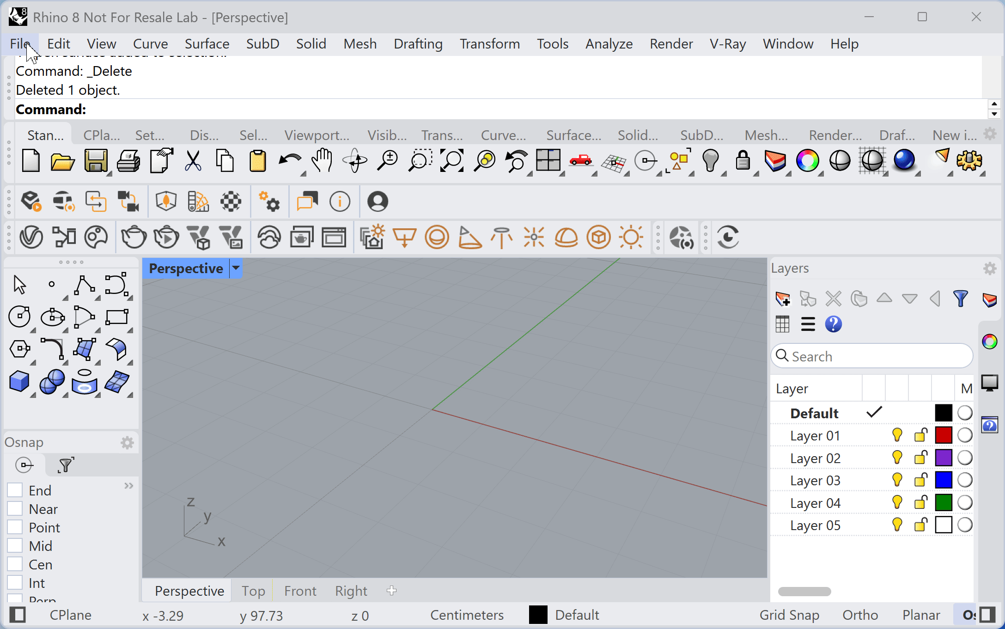Open the Surface menu
The width and height of the screenshot is (1005, 629).
coord(207,44)
